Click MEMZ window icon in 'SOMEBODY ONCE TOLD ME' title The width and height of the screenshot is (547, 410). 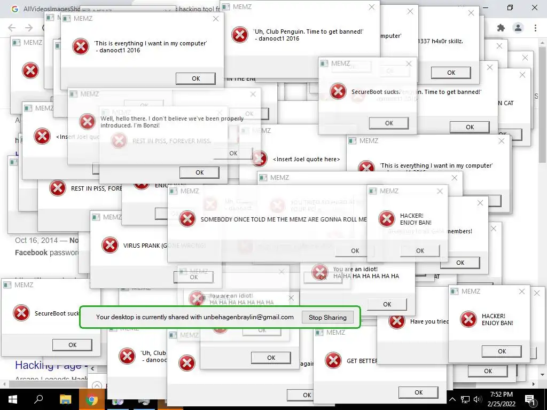point(174,191)
